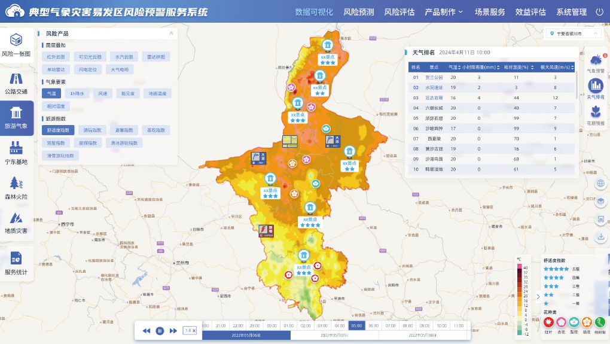Toggle the 1h降水 element layer
The height and width of the screenshot is (344, 610).
click(x=77, y=93)
